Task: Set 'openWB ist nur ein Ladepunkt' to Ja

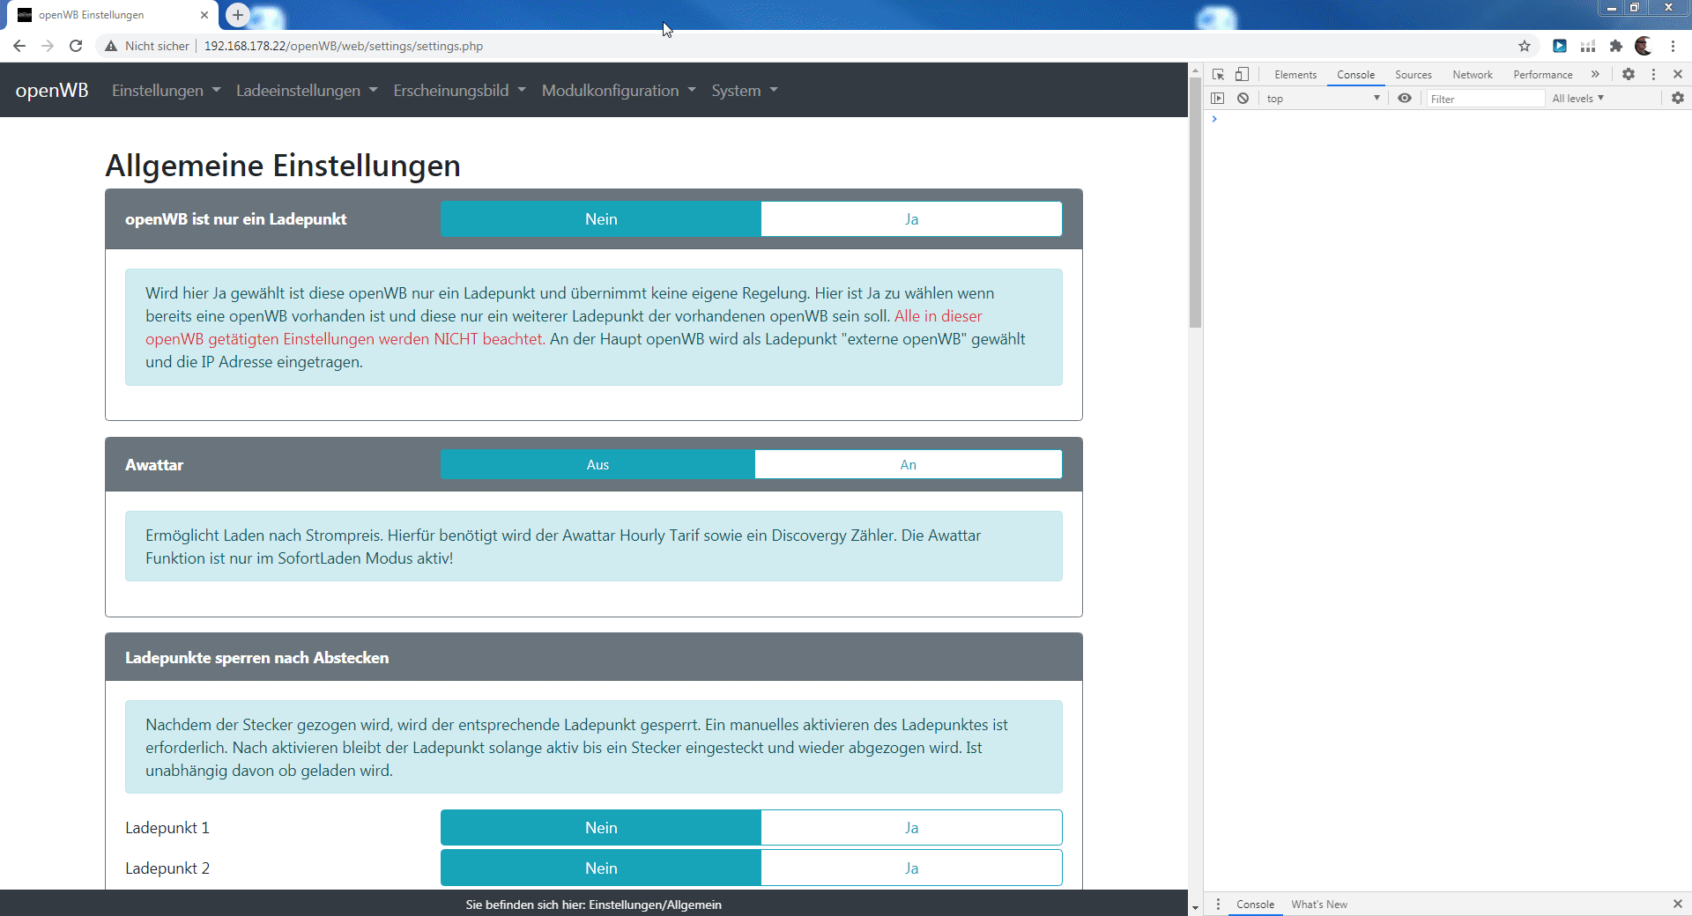Action: point(911,219)
